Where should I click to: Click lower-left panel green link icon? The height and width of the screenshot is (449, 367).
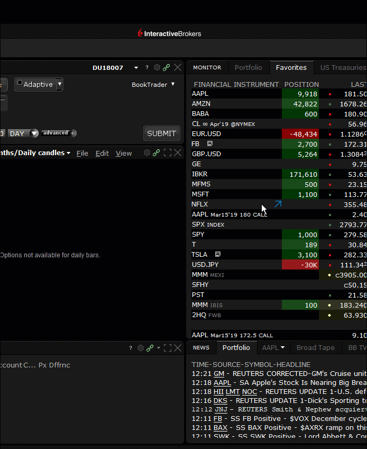pyautogui.click(x=150, y=348)
